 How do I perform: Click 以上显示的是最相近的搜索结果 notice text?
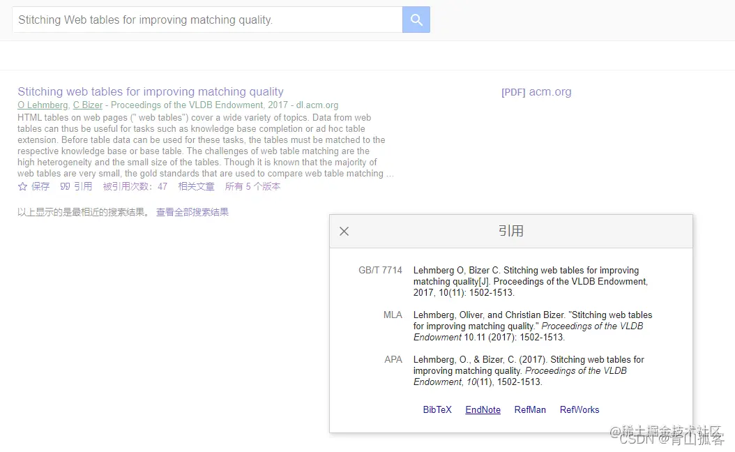(x=84, y=213)
